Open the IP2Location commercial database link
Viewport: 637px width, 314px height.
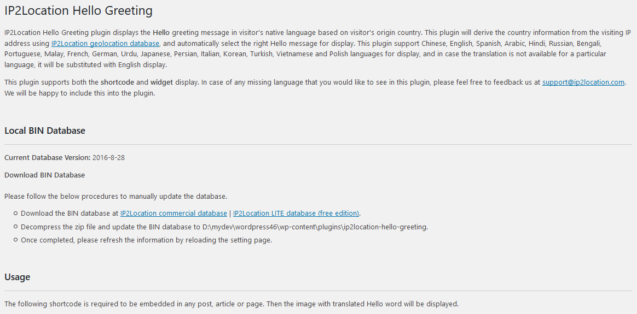coord(173,213)
